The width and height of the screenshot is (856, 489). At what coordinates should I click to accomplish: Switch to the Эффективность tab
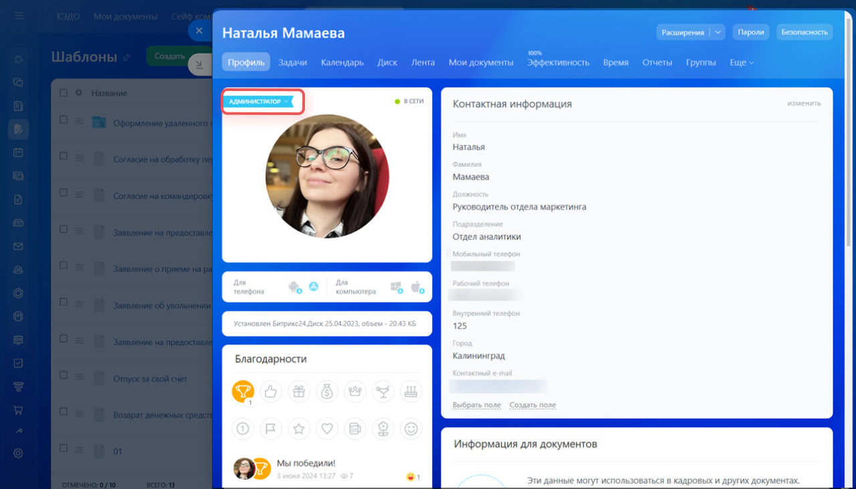point(558,62)
